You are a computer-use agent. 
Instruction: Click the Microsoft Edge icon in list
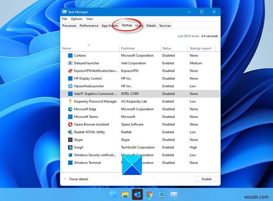coord(70,109)
